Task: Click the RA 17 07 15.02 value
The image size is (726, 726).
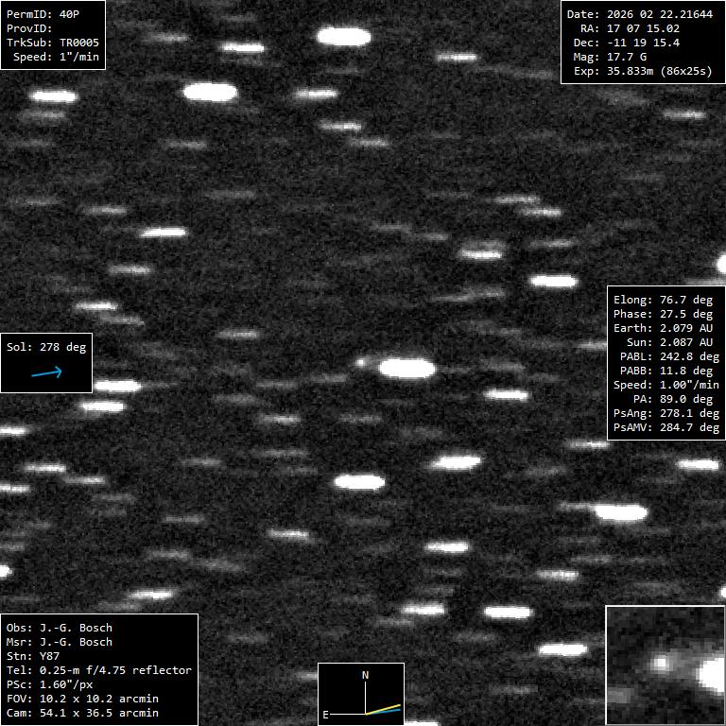Action: coord(630,28)
